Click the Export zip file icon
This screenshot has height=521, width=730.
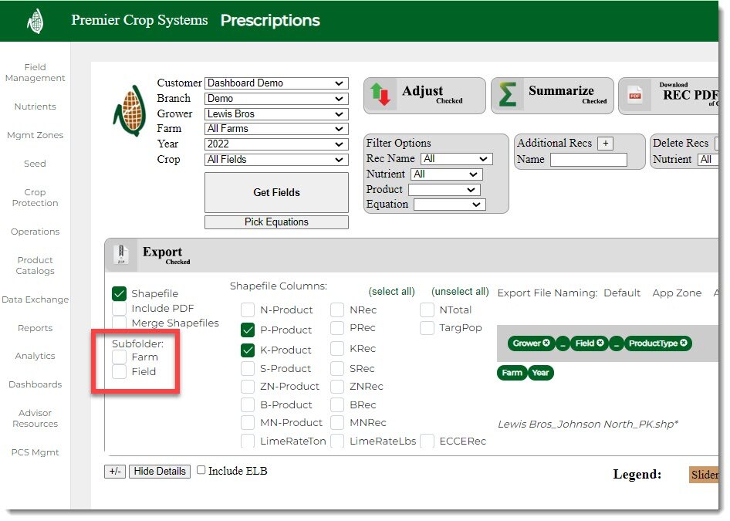tap(120, 255)
